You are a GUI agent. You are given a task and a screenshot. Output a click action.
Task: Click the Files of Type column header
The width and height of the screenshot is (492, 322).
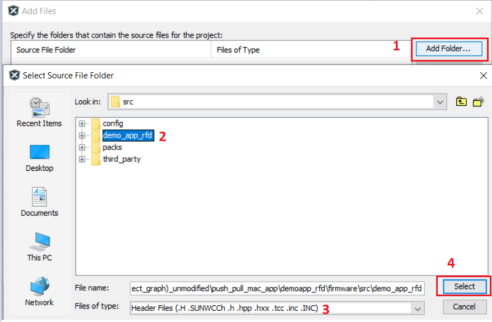(311, 50)
